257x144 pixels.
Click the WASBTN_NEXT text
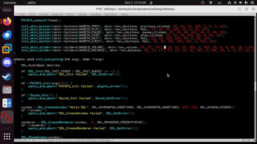point(89,38)
